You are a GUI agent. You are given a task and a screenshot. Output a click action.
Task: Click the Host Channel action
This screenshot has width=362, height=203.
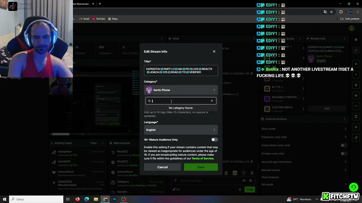point(270,177)
